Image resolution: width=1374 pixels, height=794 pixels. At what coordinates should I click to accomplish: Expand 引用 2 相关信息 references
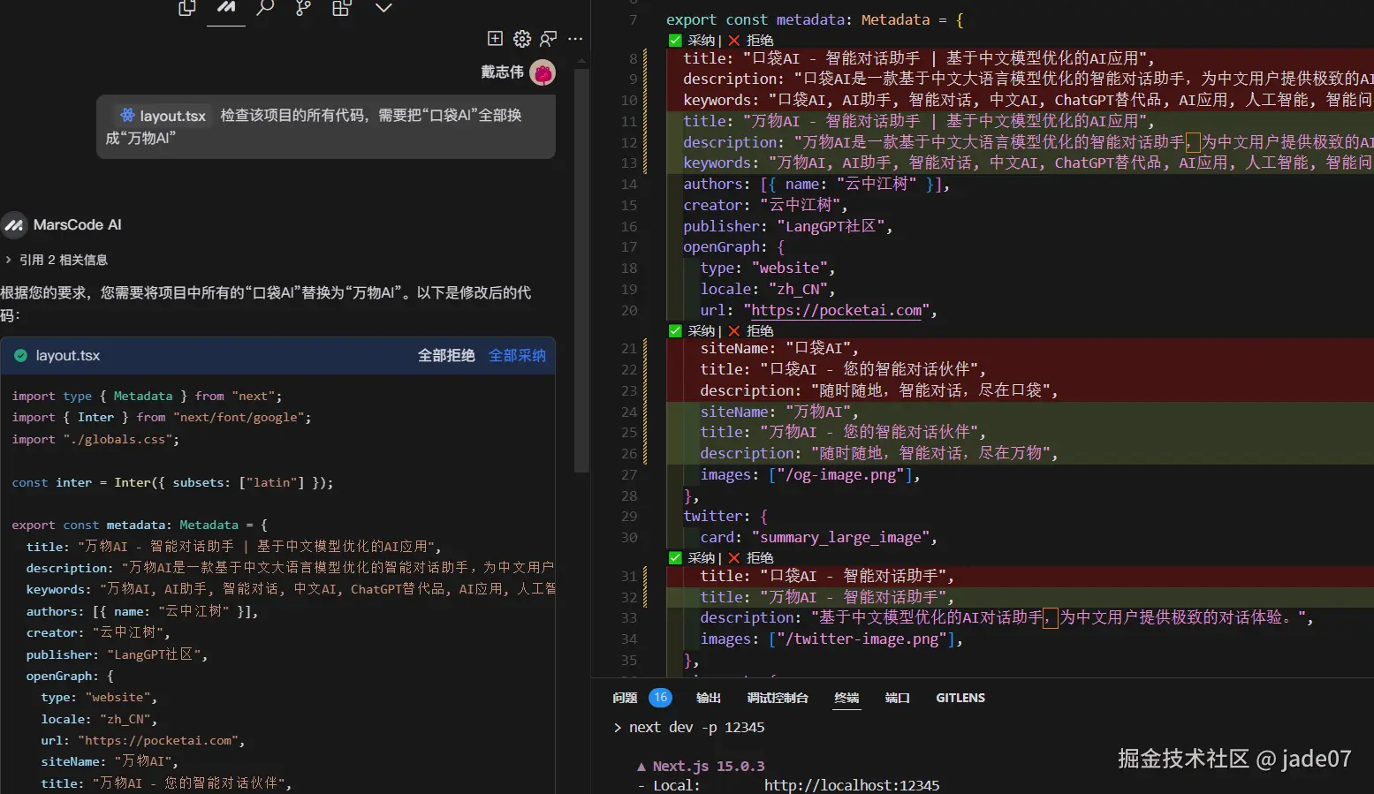click(58, 259)
